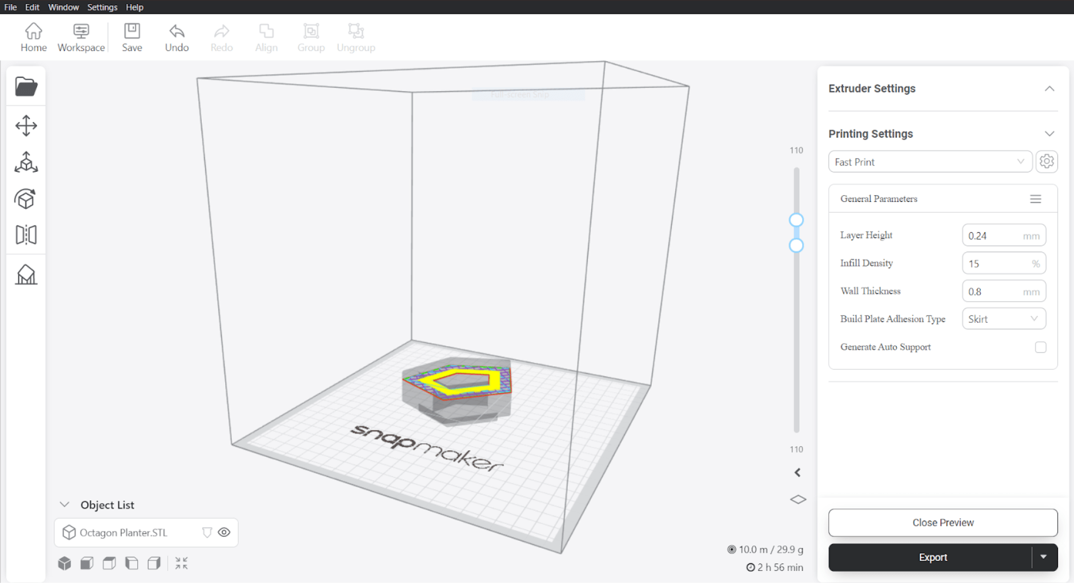Image resolution: width=1074 pixels, height=583 pixels.
Task: Open printing settings with the gear icon
Action: [1047, 161]
